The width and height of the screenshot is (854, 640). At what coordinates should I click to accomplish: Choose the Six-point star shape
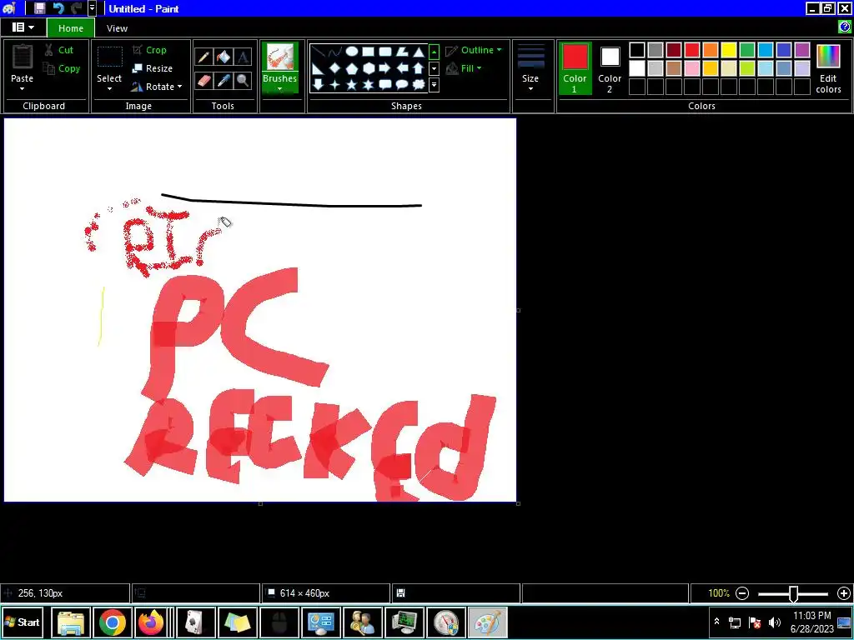pos(368,84)
